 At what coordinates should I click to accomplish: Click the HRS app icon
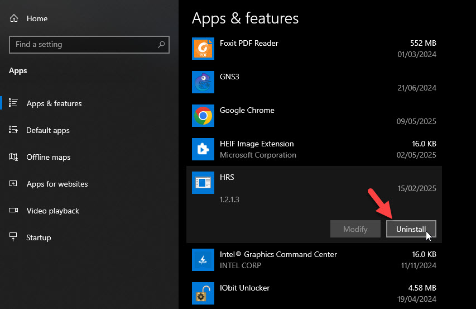click(x=203, y=183)
